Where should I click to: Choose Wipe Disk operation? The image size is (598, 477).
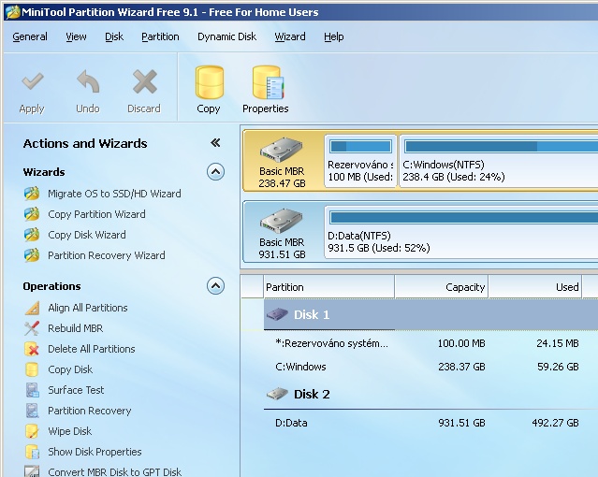click(70, 431)
